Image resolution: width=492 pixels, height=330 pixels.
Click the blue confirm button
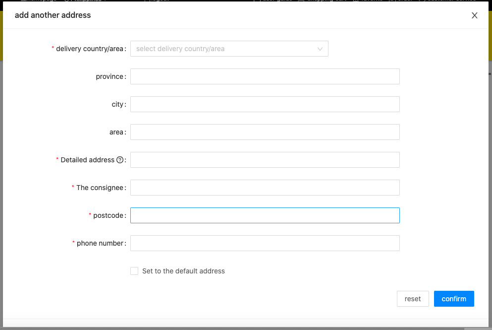[454, 299]
